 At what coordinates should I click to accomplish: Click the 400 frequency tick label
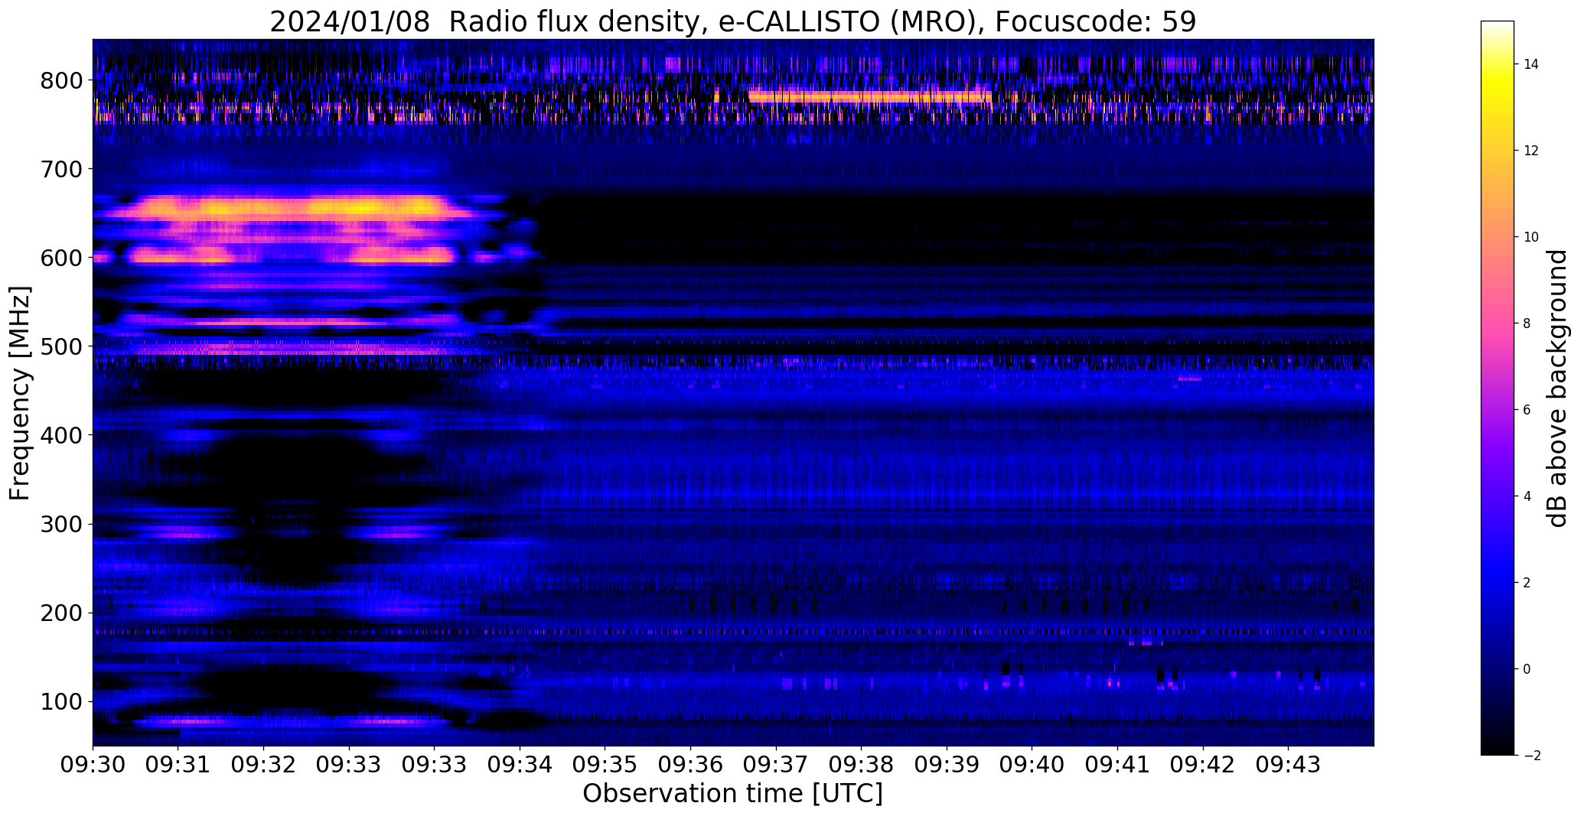(x=61, y=435)
